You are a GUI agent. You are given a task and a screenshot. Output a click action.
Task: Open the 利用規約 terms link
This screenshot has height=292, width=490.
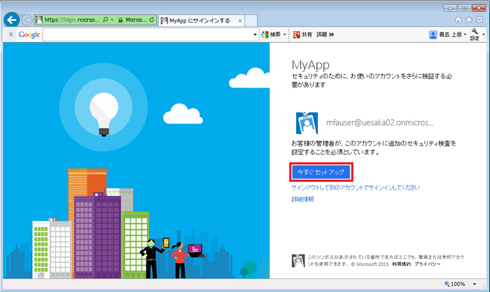tap(402, 264)
